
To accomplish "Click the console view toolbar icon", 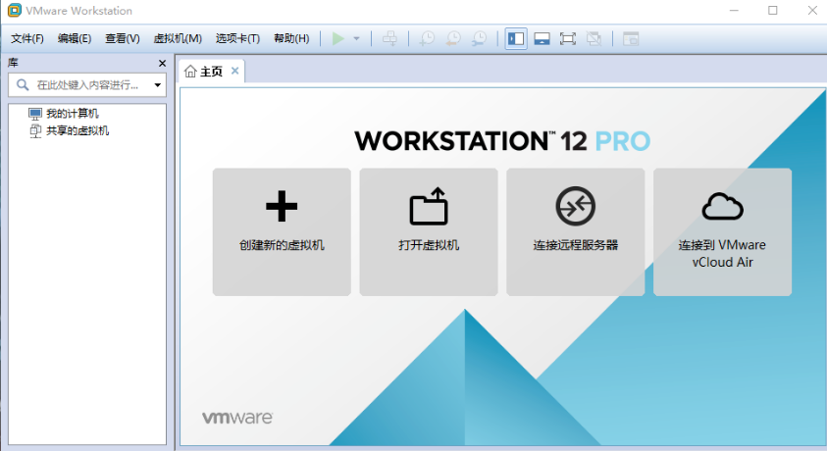I will point(631,38).
